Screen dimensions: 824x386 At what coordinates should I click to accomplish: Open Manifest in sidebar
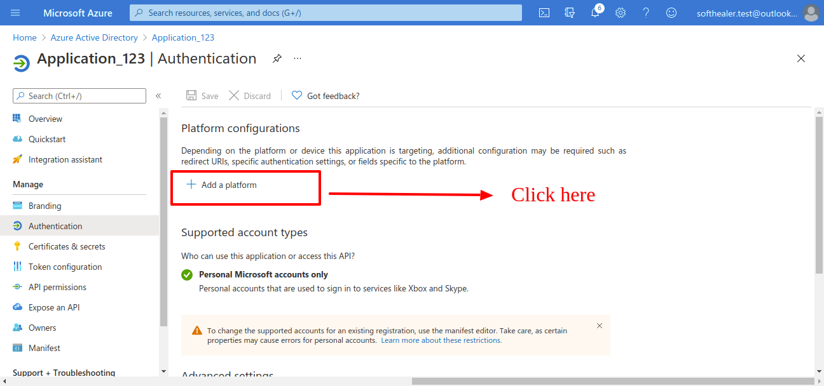[x=45, y=348]
